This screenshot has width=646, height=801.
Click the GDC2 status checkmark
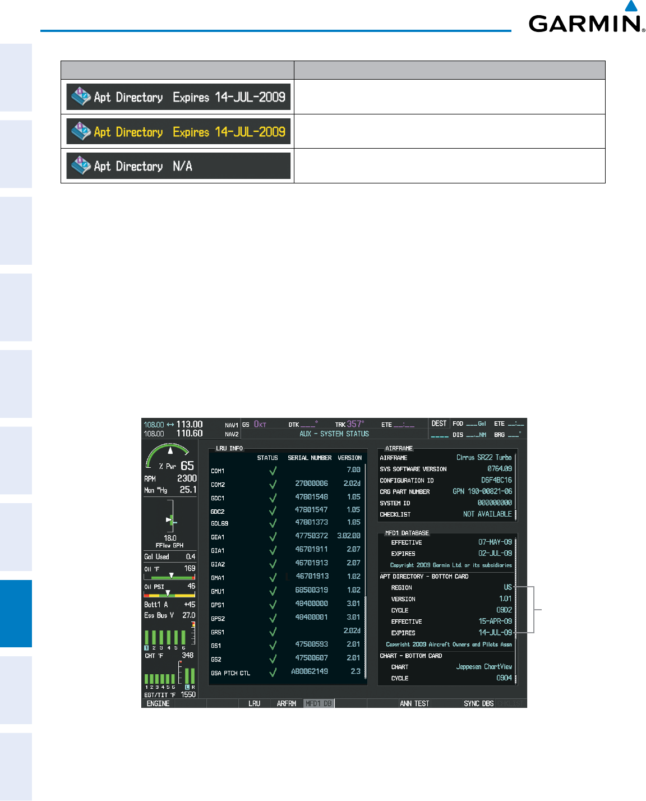click(x=273, y=511)
